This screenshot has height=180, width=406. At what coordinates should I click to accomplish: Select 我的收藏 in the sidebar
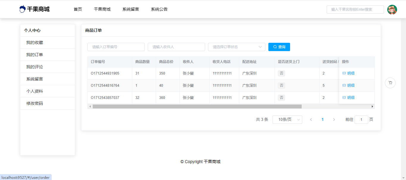point(34,42)
